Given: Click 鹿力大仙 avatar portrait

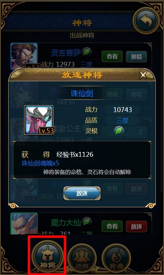Looking at the screenshot, I should click(x=24, y=224).
